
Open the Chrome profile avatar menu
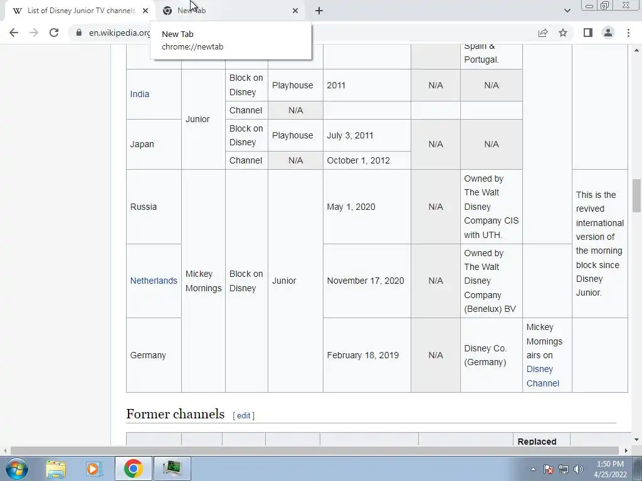(x=608, y=33)
